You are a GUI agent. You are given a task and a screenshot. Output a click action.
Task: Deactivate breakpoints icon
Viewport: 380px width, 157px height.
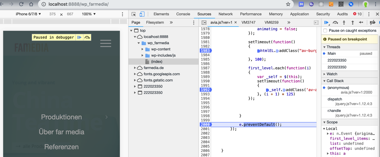(372, 22)
